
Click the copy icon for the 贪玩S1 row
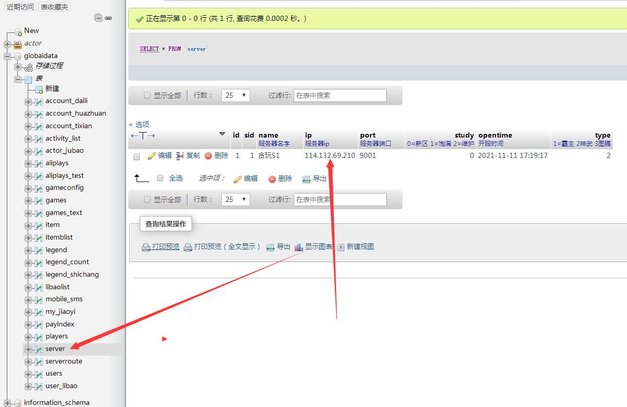180,156
